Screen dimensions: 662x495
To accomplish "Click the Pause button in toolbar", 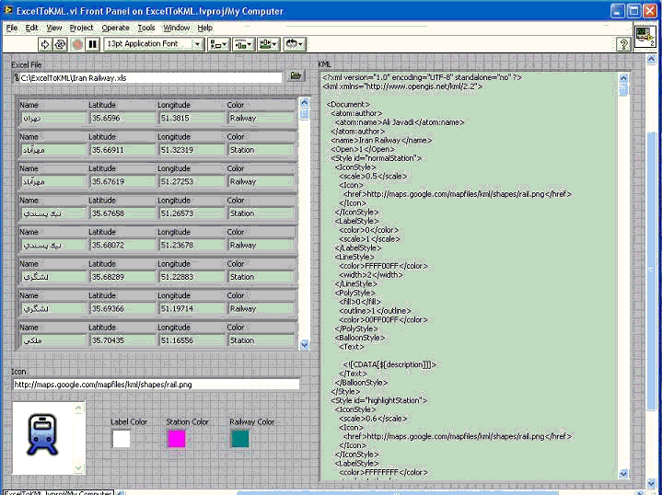I will tap(93, 44).
